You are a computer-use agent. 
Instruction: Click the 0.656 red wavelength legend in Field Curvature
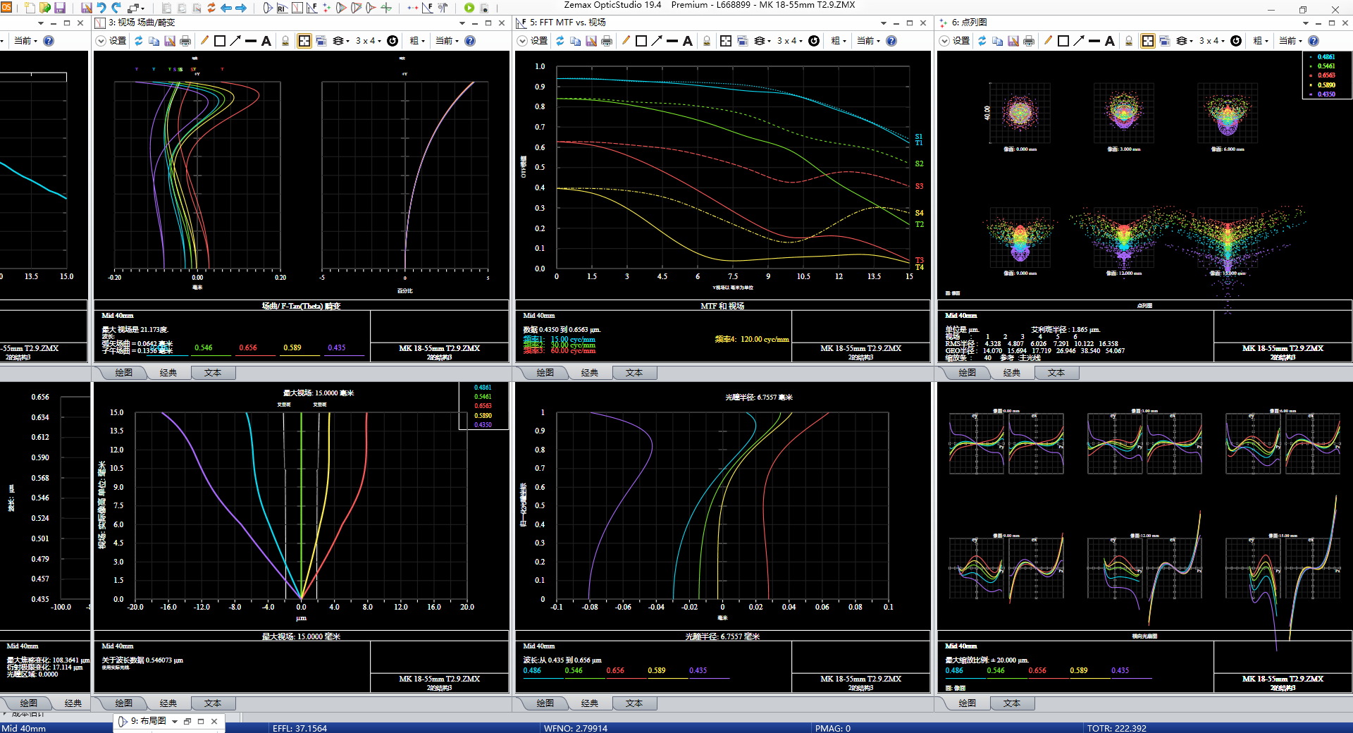tap(248, 347)
